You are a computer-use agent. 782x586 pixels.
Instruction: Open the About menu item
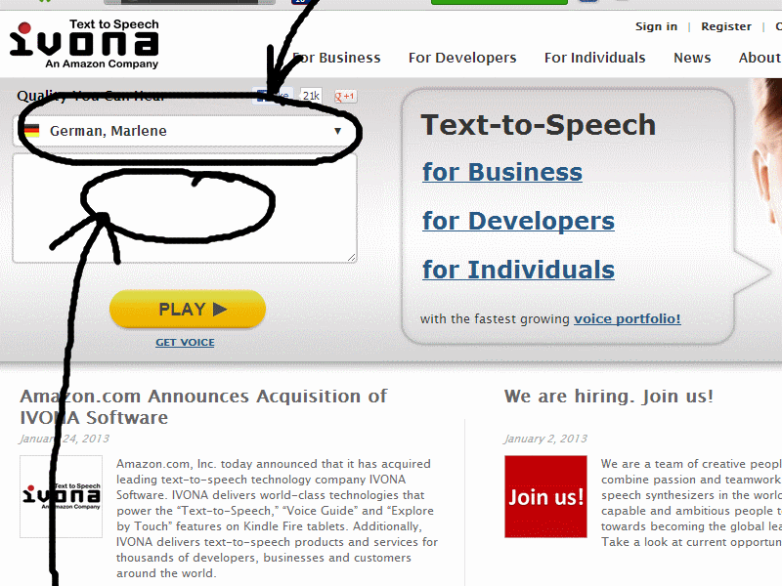click(760, 58)
